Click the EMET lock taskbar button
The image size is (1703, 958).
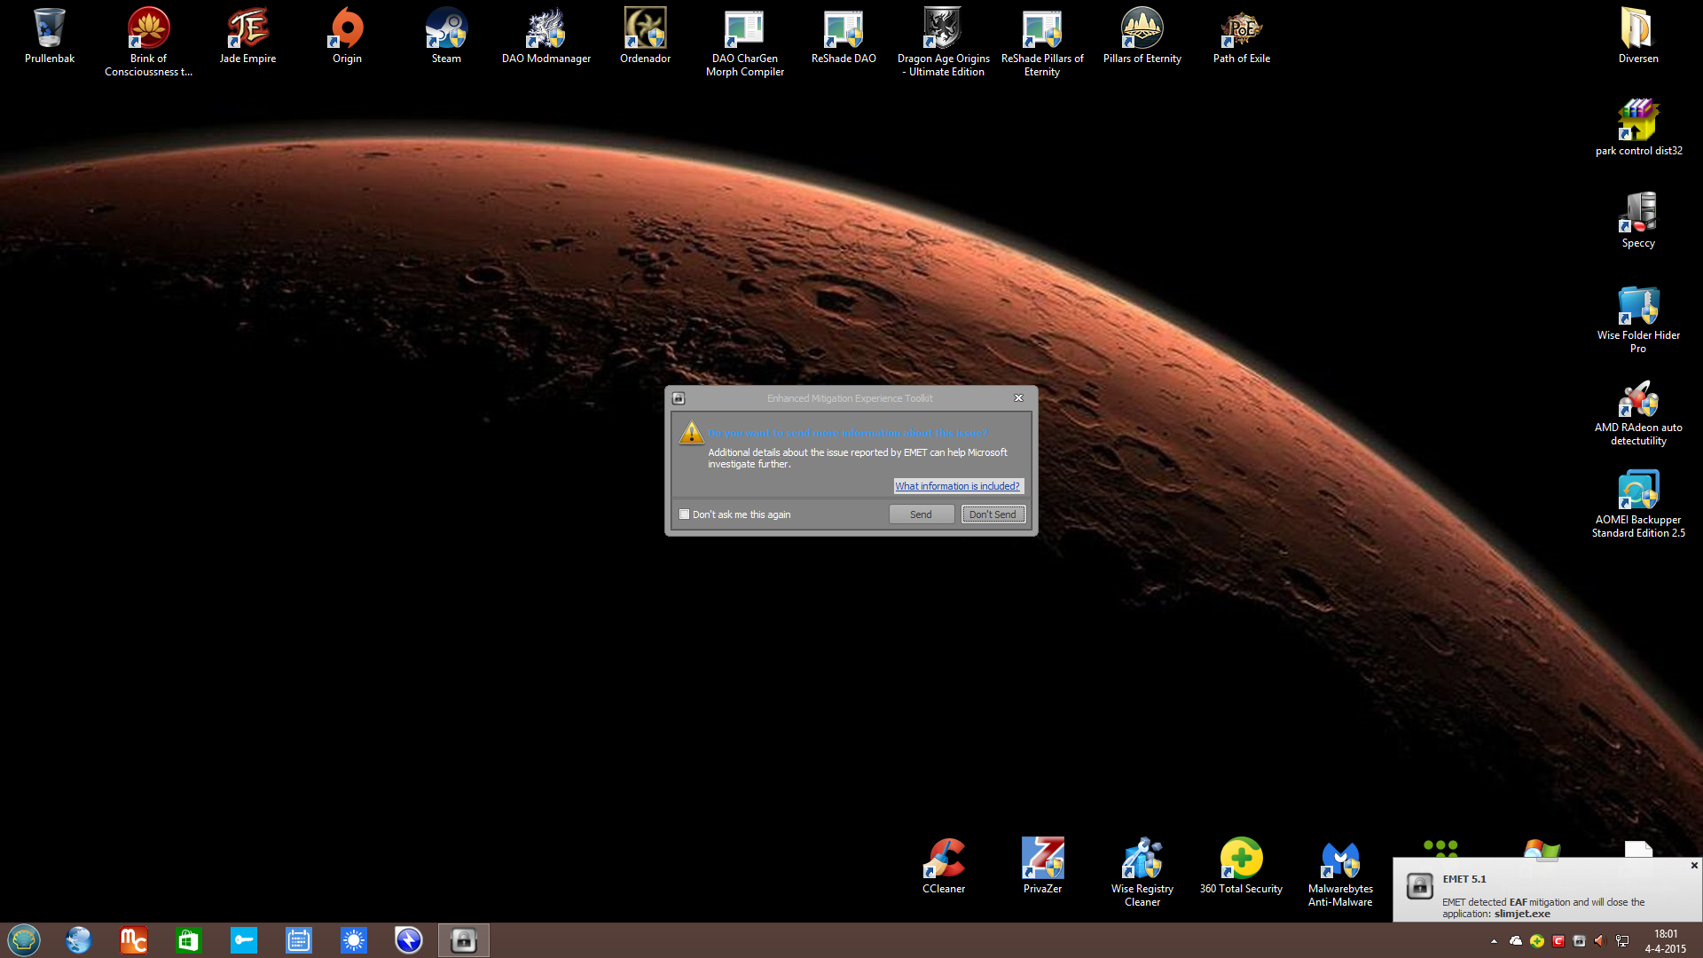pos(463,940)
